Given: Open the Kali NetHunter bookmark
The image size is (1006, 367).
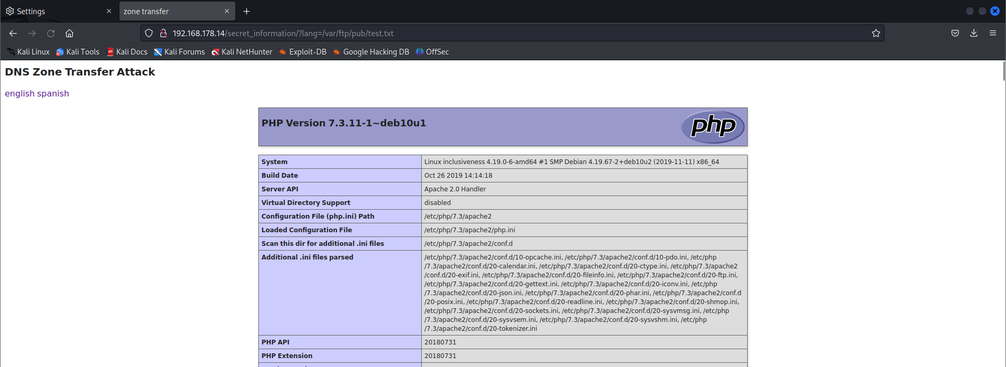Looking at the screenshot, I should point(242,52).
